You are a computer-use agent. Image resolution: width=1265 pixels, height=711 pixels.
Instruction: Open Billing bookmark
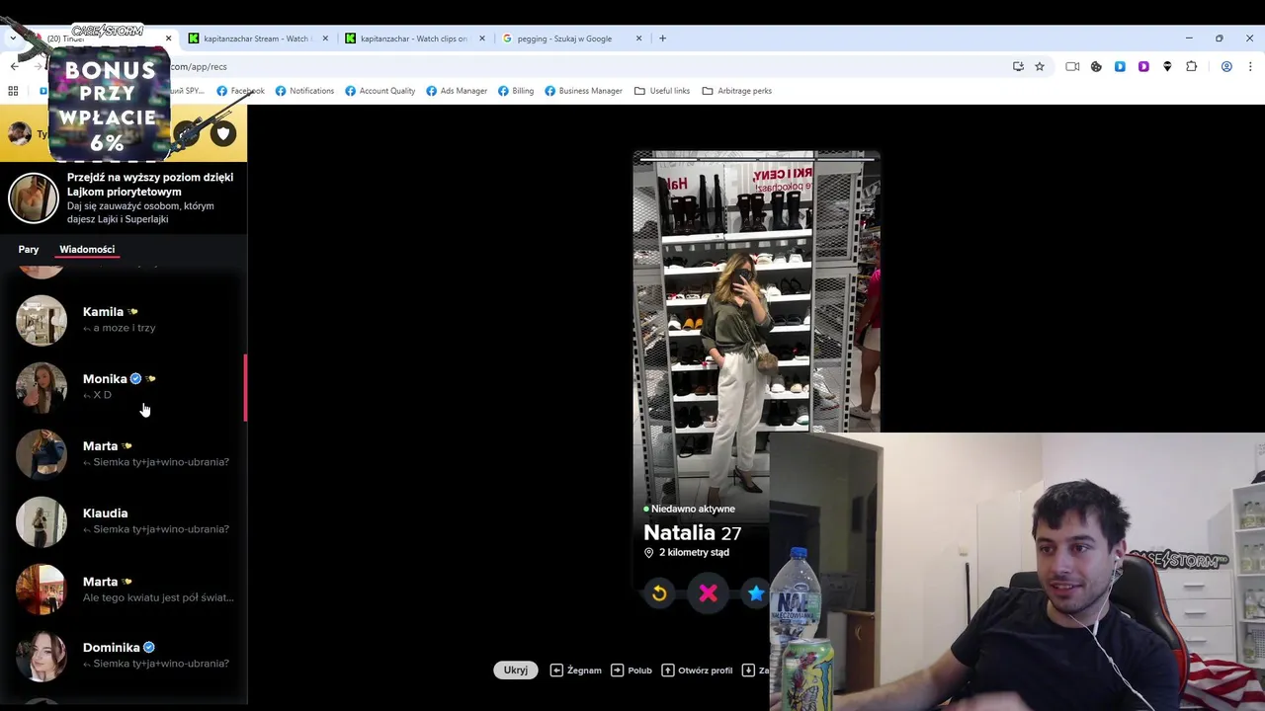pyautogui.click(x=515, y=91)
